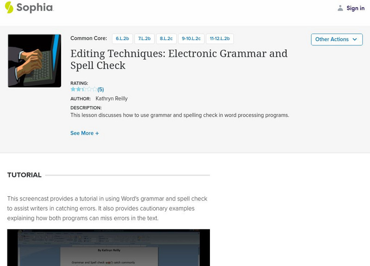The width and height of the screenshot is (370, 266).
Task: Select the 6.L.2b Common Core badge
Action: pos(122,38)
